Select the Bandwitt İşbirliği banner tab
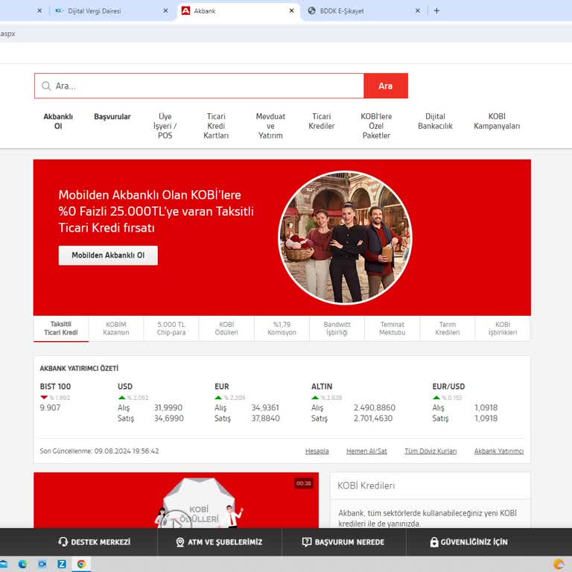This screenshot has height=572, width=572. point(337,328)
